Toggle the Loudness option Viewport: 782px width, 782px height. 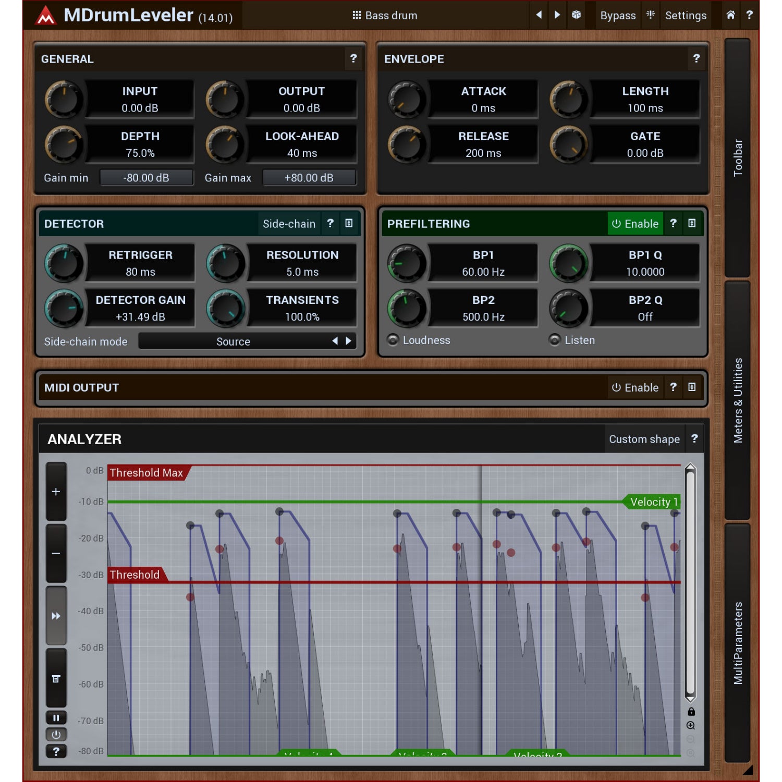[419, 340]
